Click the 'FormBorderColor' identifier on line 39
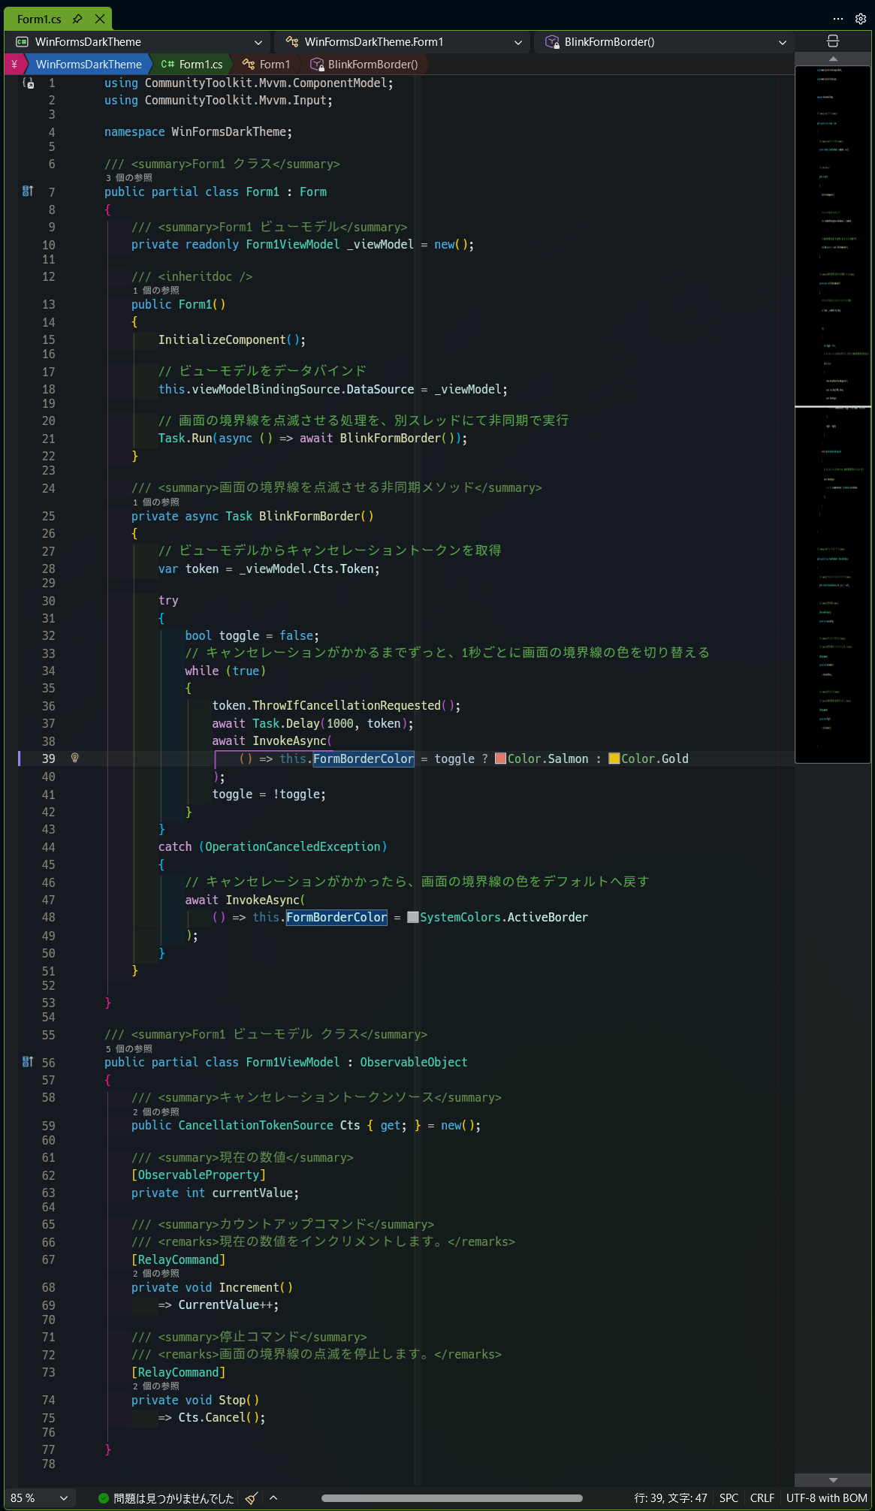 coord(364,759)
